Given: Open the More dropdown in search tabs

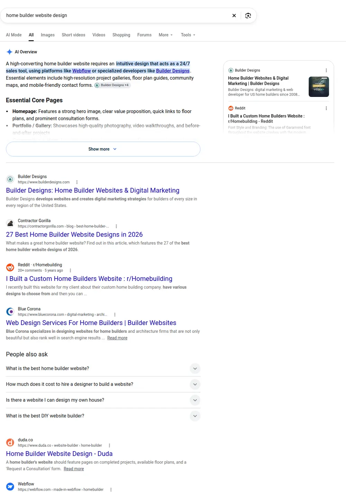Looking at the screenshot, I should (166, 35).
